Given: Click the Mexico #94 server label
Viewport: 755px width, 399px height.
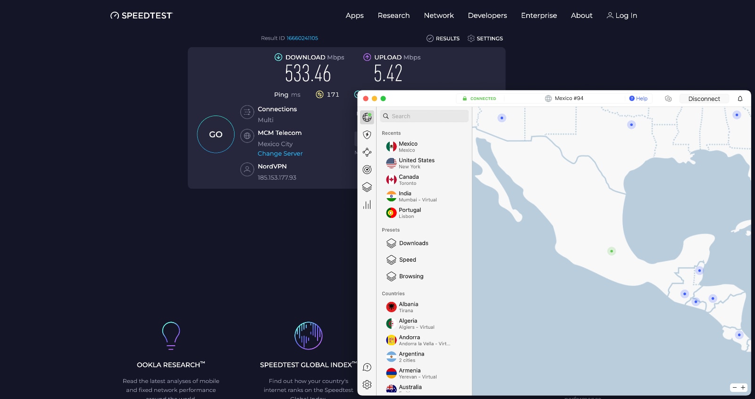Looking at the screenshot, I should click(564, 99).
